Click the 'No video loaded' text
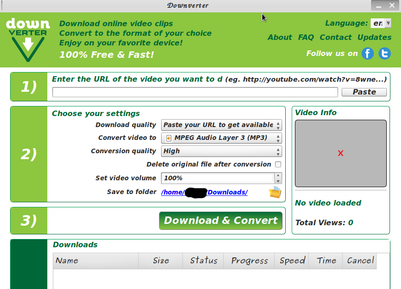 pos(328,203)
